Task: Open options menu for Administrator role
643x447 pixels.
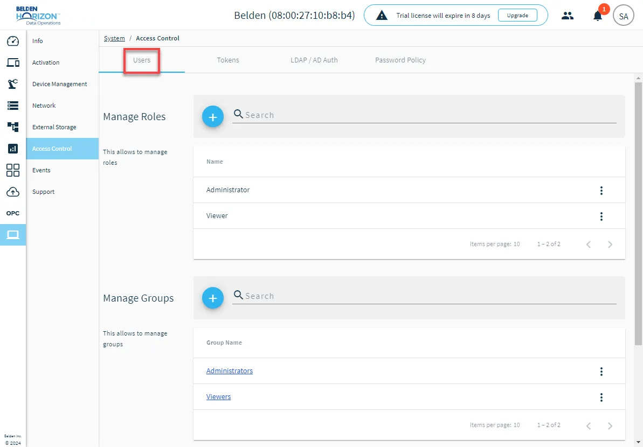Action: [x=601, y=191]
